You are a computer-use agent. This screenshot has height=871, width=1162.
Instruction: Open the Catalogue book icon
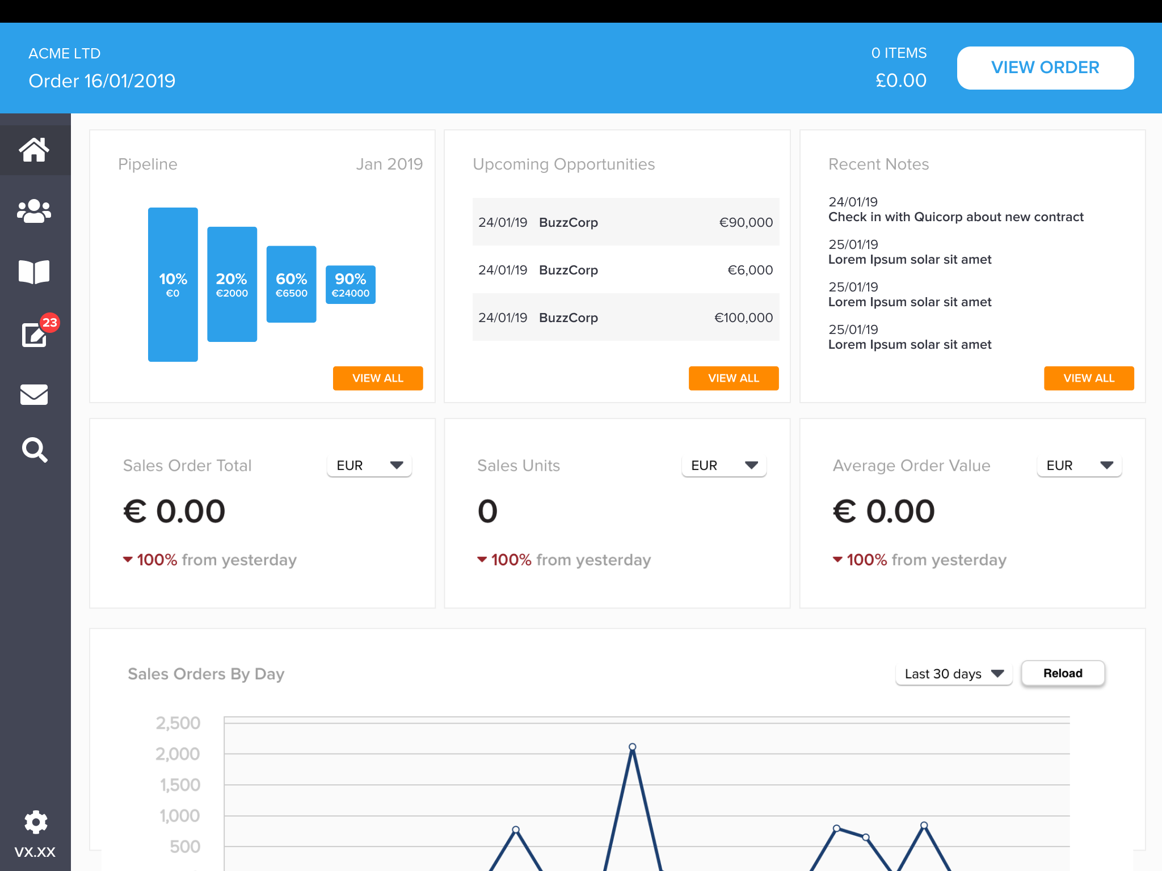34,272
